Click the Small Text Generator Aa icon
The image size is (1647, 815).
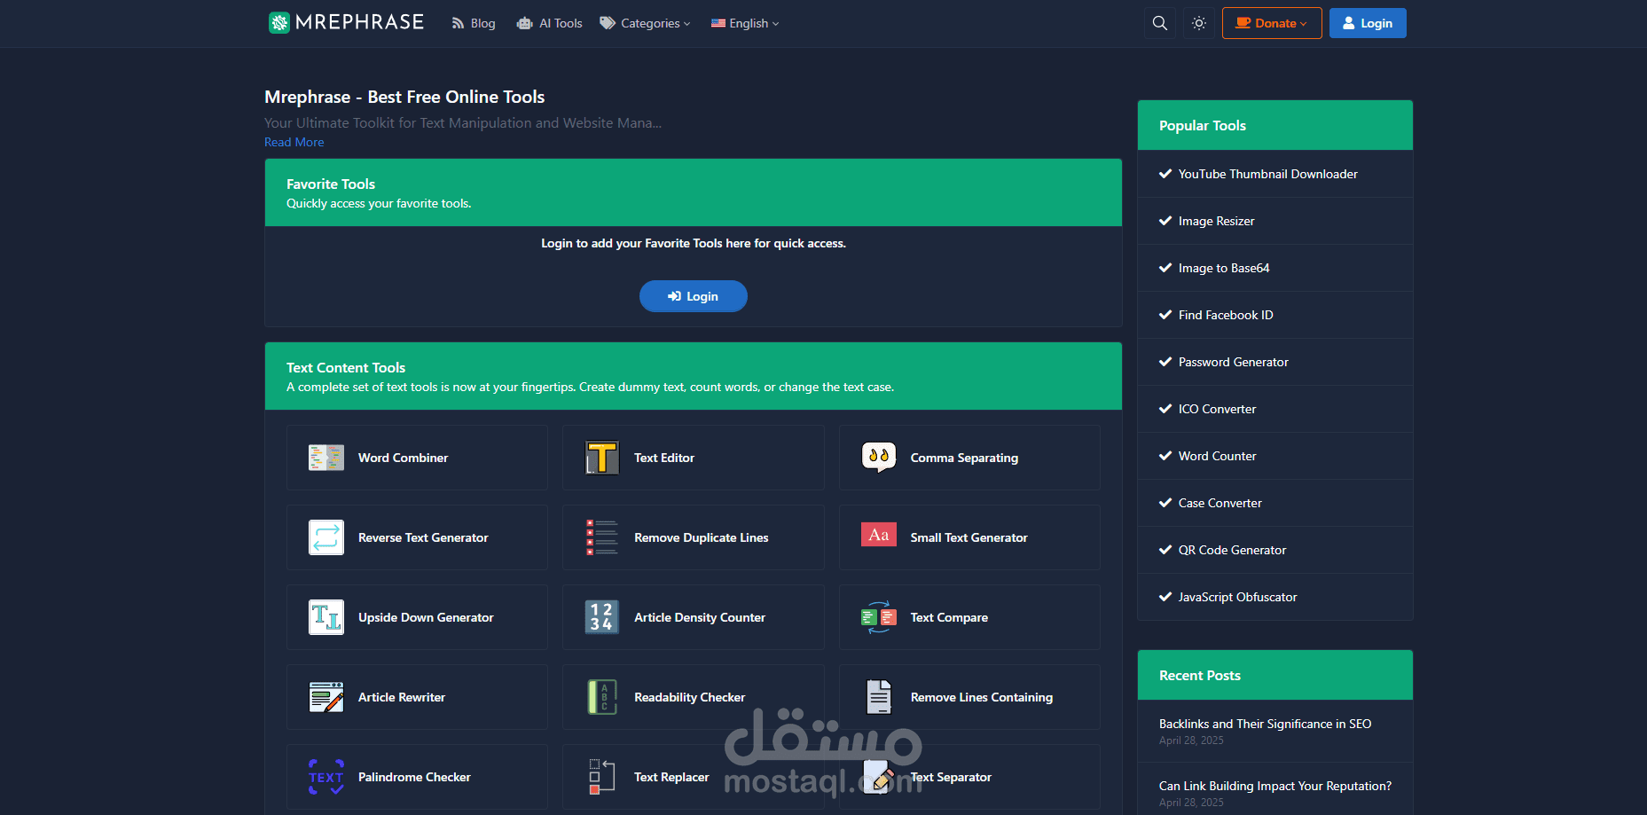[879, 535]
